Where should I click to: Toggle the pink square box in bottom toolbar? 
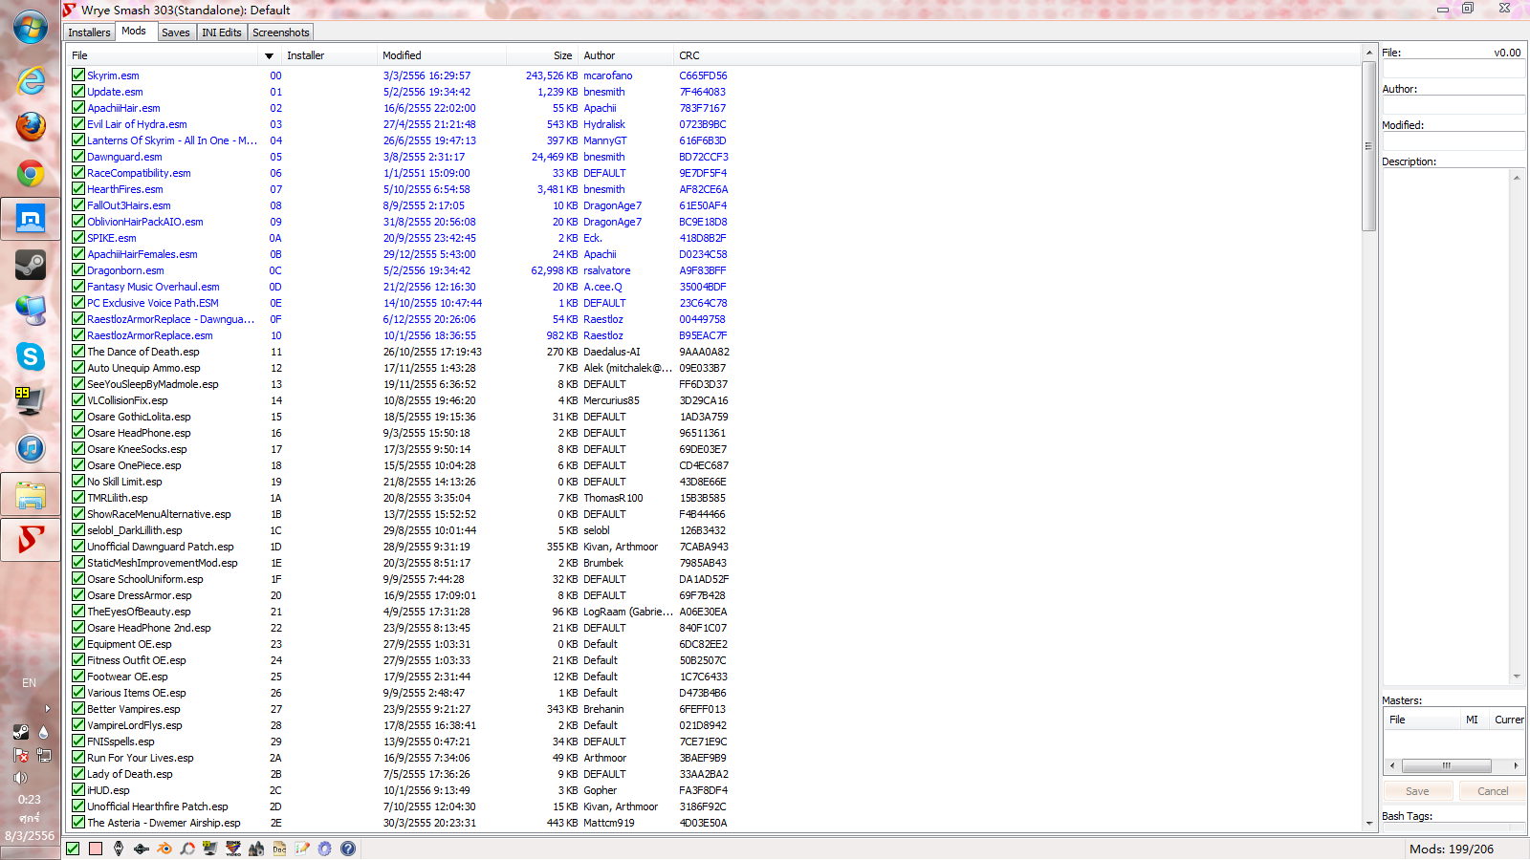[x=96, y=849]
